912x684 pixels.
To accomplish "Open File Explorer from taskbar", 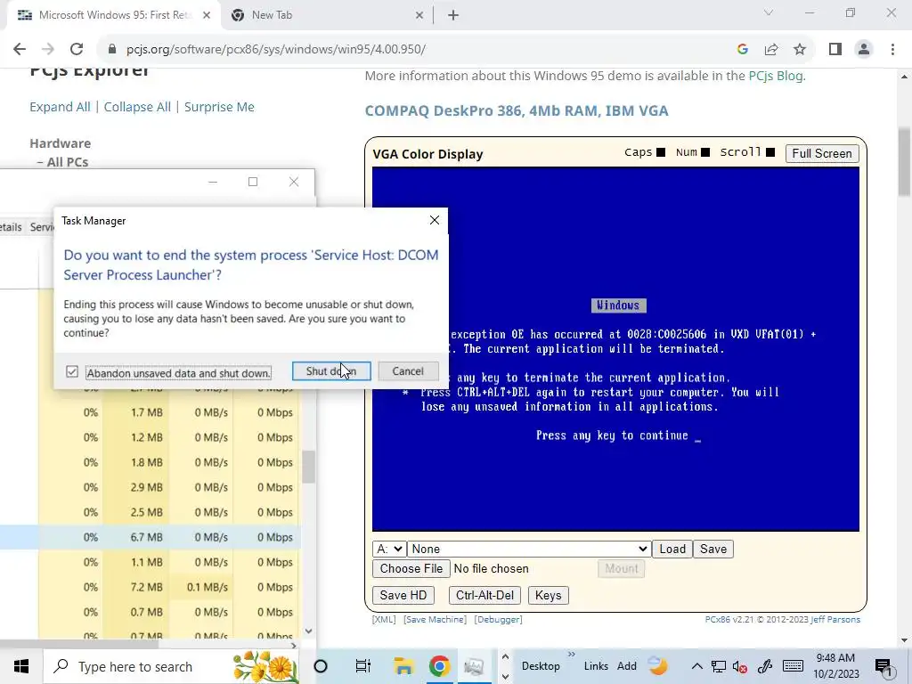I will pyautogui.click(x=403, y=666).
